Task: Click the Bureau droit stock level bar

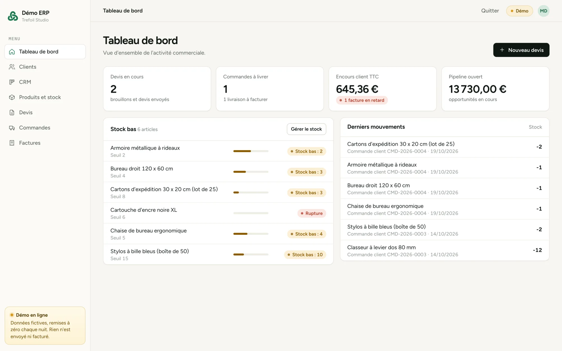Action: [251, 172]
